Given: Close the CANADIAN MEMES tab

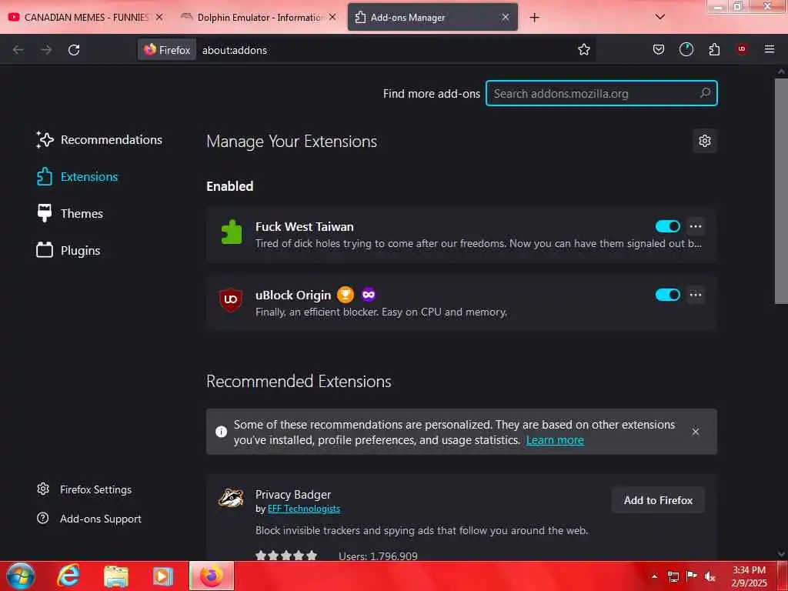Looking at the screenshot, I should [x=159, y=17].
